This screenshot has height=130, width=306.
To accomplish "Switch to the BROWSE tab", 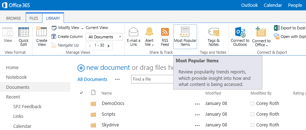I will [x=14, y=18].
